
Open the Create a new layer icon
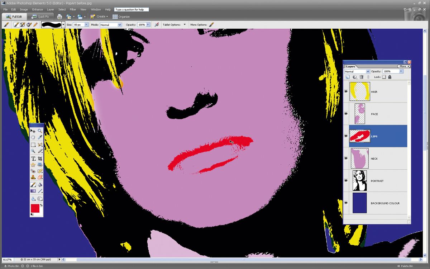[x=348, y=77]
